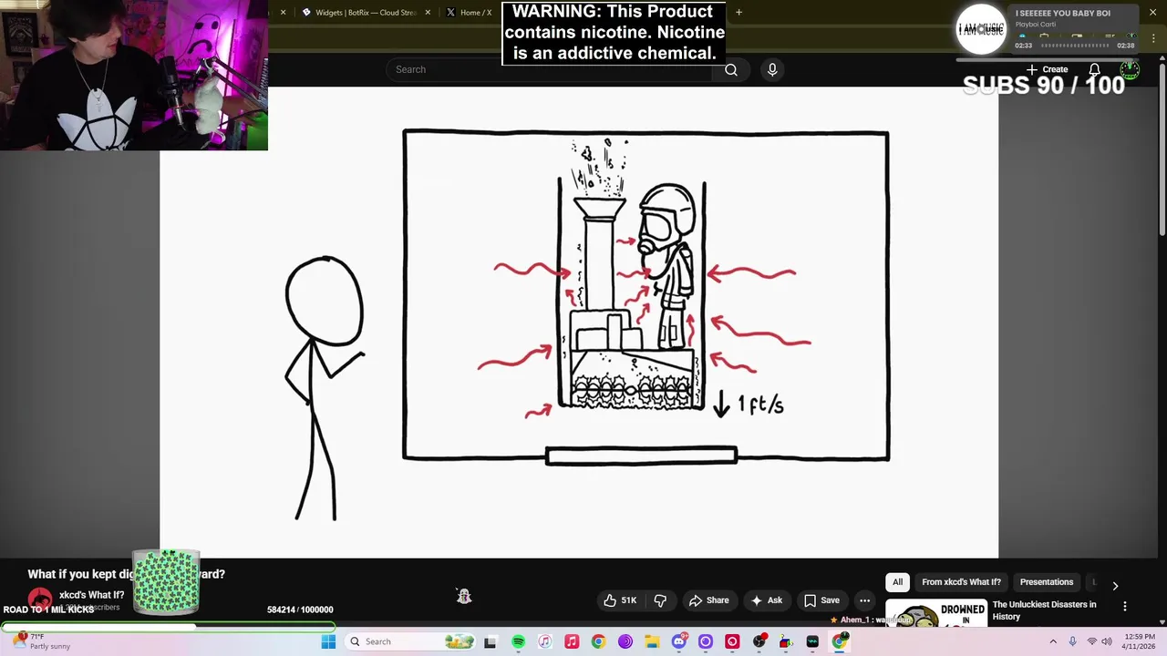1167x656 pixels.
Task: Open the Windows Start menu
Action: (x=328, y=641)
